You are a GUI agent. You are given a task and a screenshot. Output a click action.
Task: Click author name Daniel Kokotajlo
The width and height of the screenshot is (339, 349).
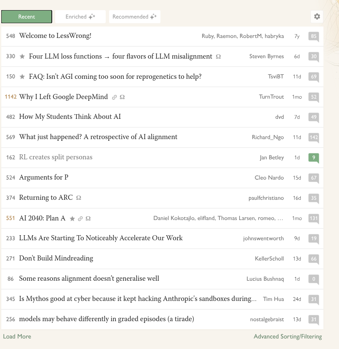(x=174, y=218)
